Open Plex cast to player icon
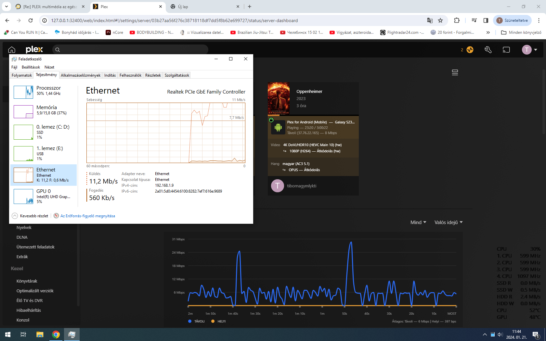 click(x=506, y=50)
